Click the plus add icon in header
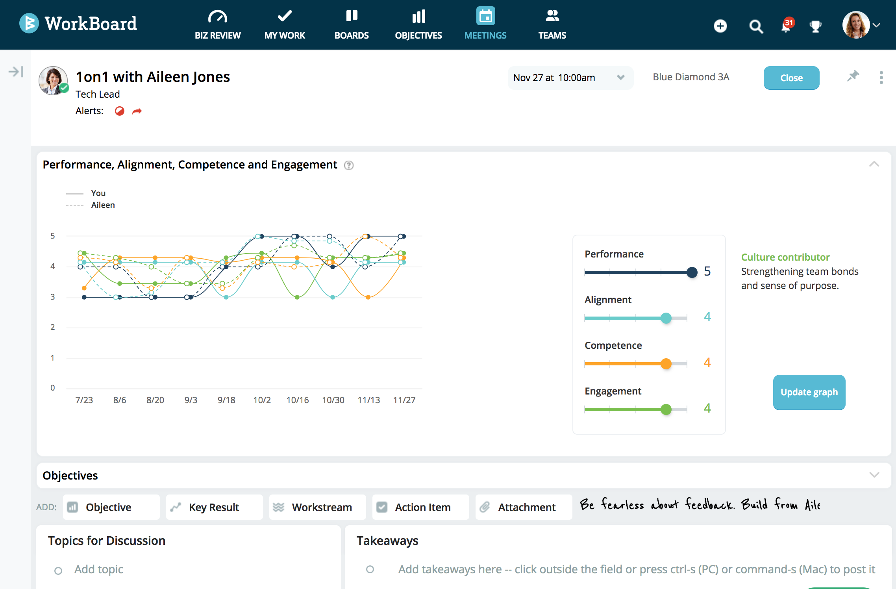The height and width of the screenshot is (589, 896). pos(720,26)
